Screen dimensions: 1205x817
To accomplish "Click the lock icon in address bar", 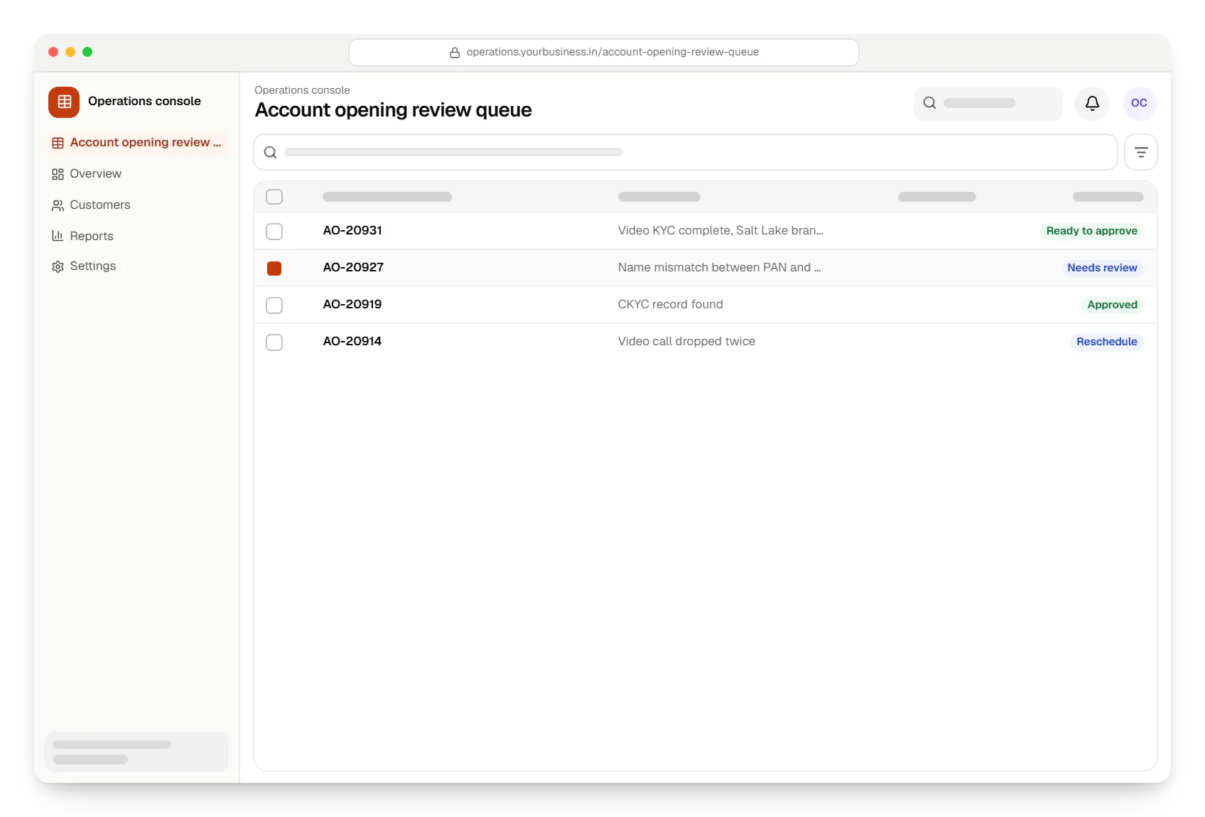I will coord(455,53).
